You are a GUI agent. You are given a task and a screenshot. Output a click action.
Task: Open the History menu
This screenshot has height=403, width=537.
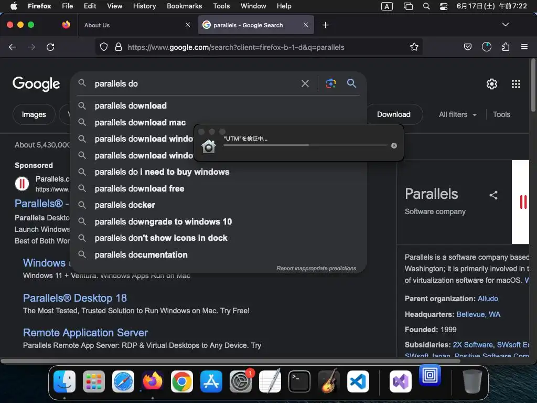click(144, 6)
